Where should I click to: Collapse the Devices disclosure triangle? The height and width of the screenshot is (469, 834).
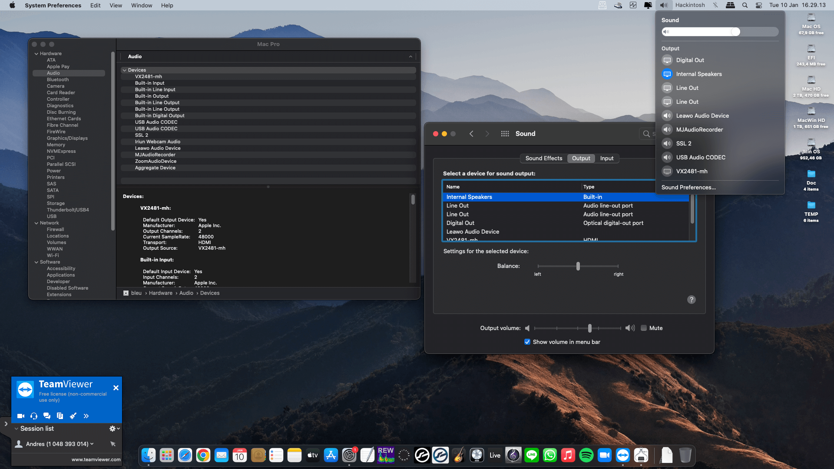(125, 70)
